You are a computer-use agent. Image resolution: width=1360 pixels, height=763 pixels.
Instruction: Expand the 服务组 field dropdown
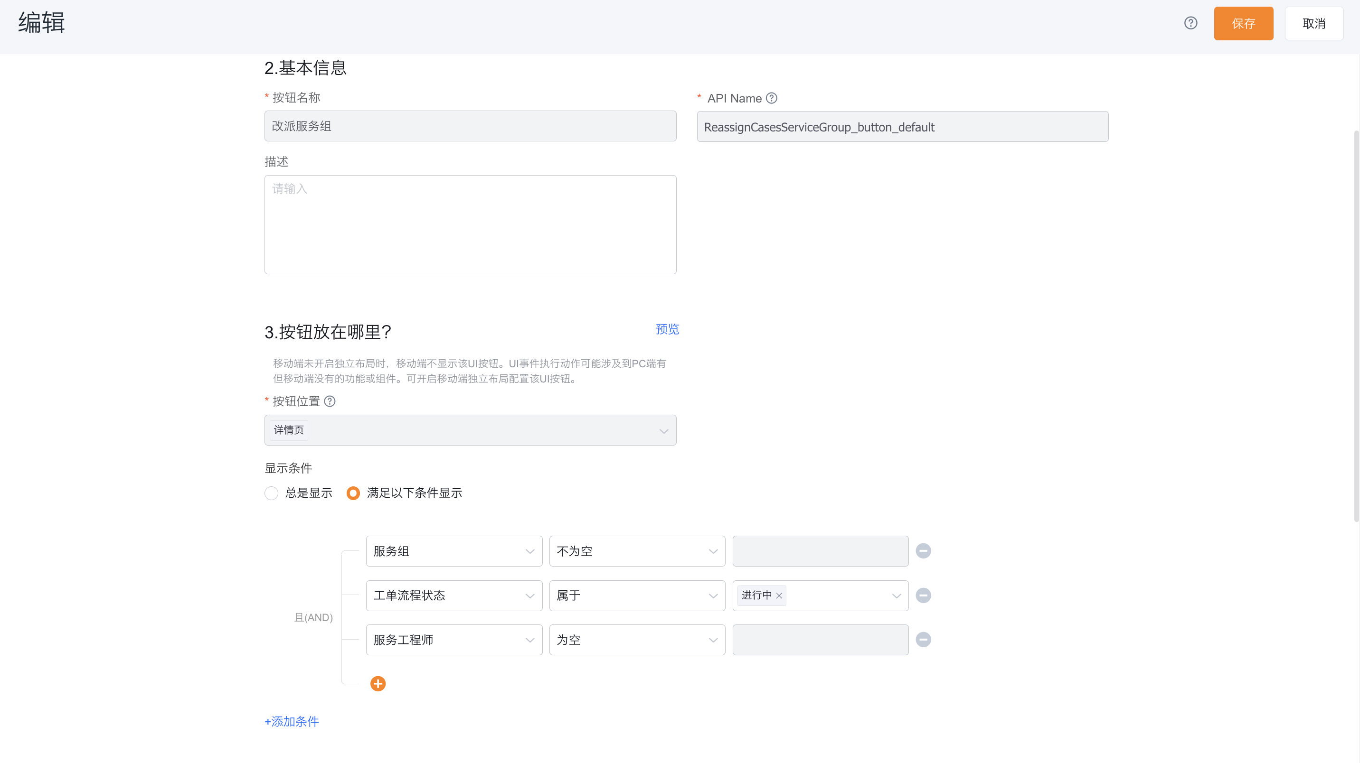(454, 551)
